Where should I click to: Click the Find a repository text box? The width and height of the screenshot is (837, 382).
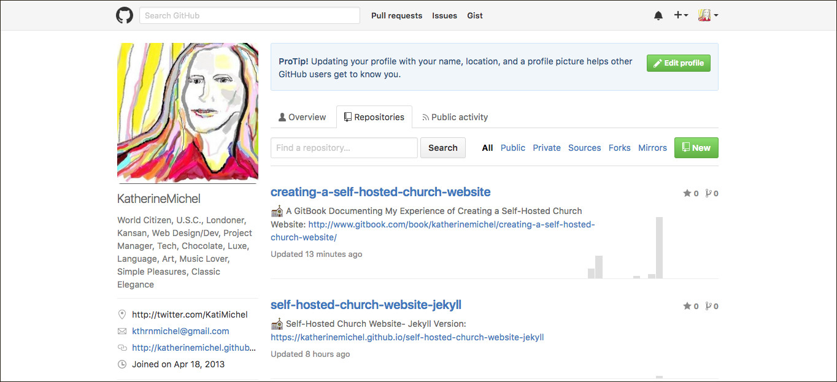tap(344, 148)
